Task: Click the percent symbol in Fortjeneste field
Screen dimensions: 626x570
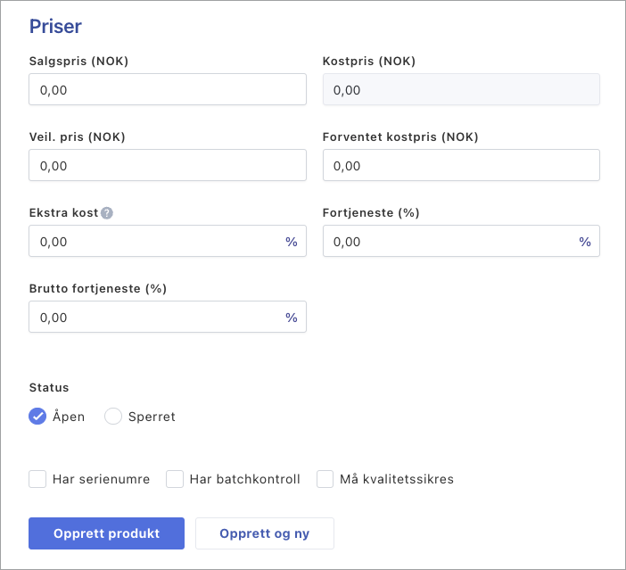Action: (585, 242)
